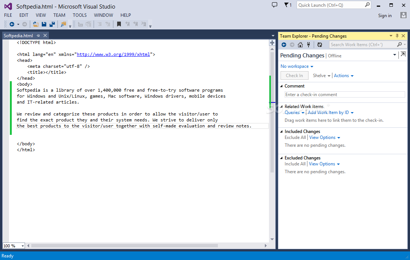Screen dimensions: 410x260
Task: Open the HELP menu
Action: click(125, 15)
